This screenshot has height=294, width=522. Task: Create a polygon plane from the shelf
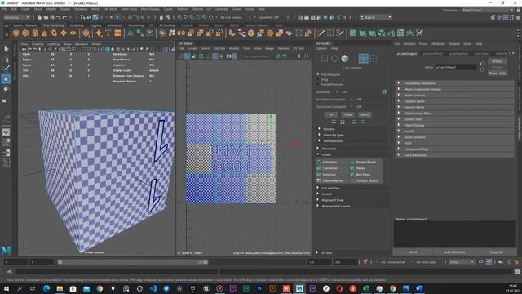(64, 33)
